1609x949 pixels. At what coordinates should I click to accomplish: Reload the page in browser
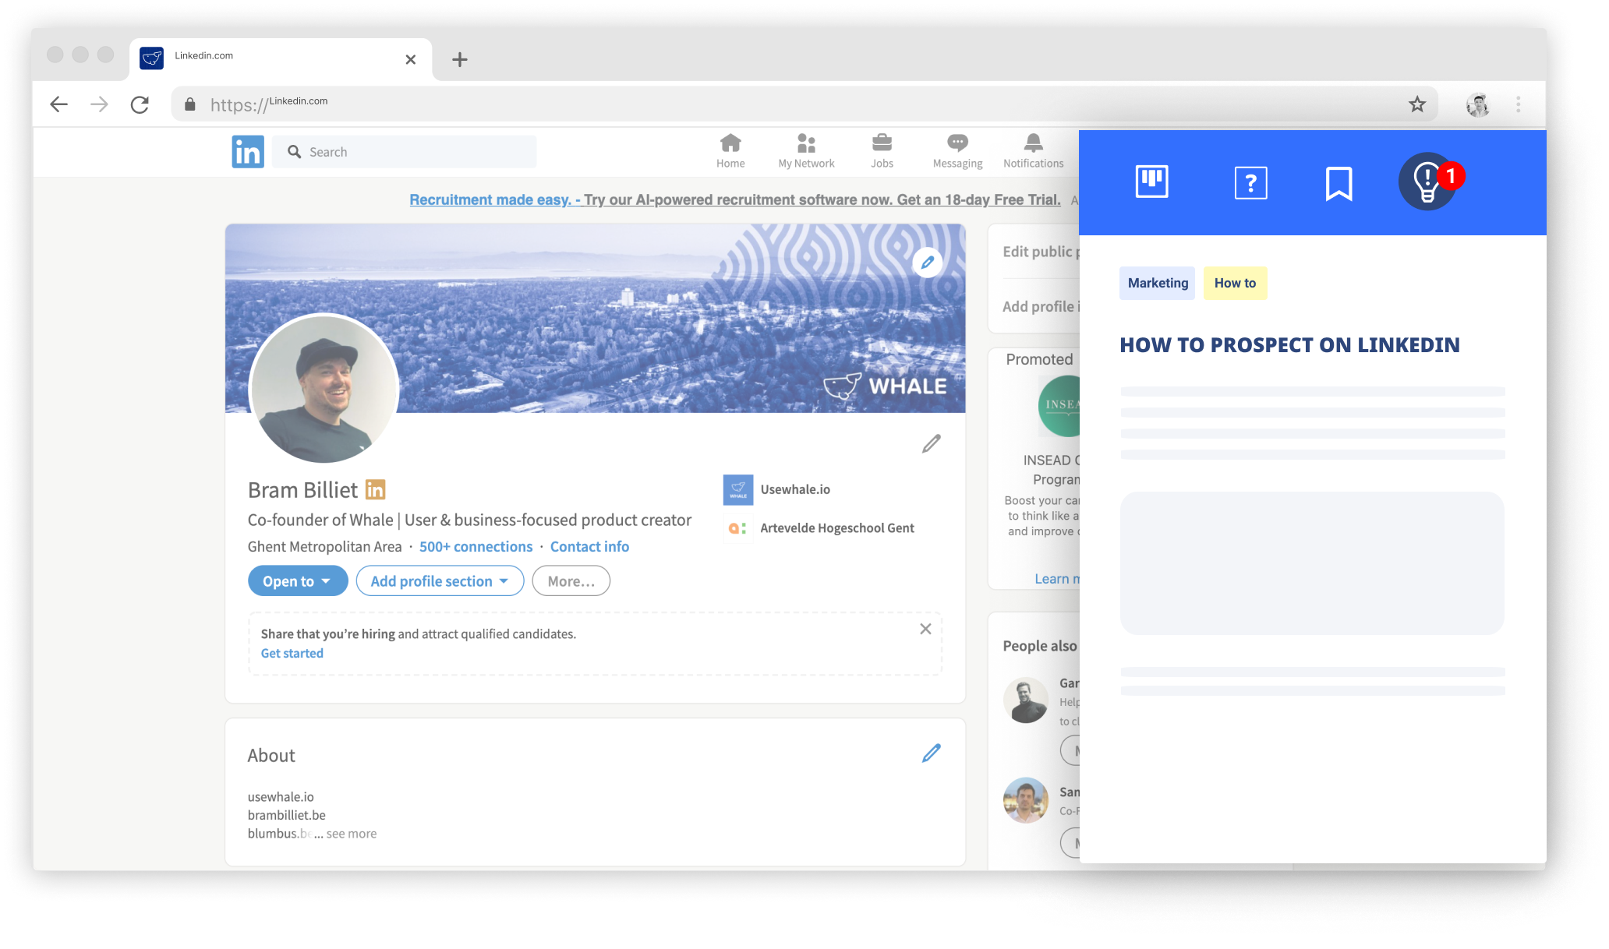[140, 104]
